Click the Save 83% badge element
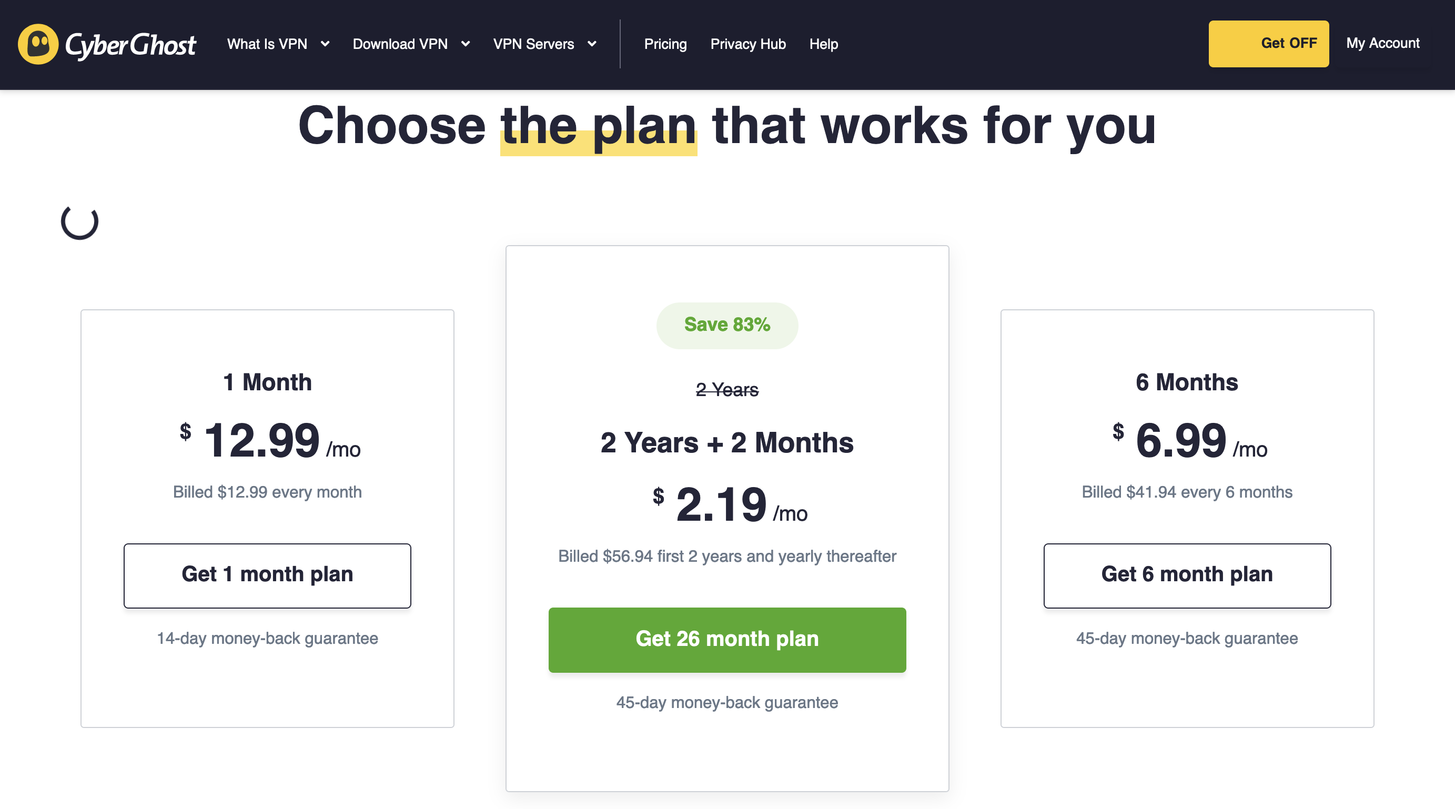The height and width of the screenshot is (809, 1455). click(x=727, y=325)
